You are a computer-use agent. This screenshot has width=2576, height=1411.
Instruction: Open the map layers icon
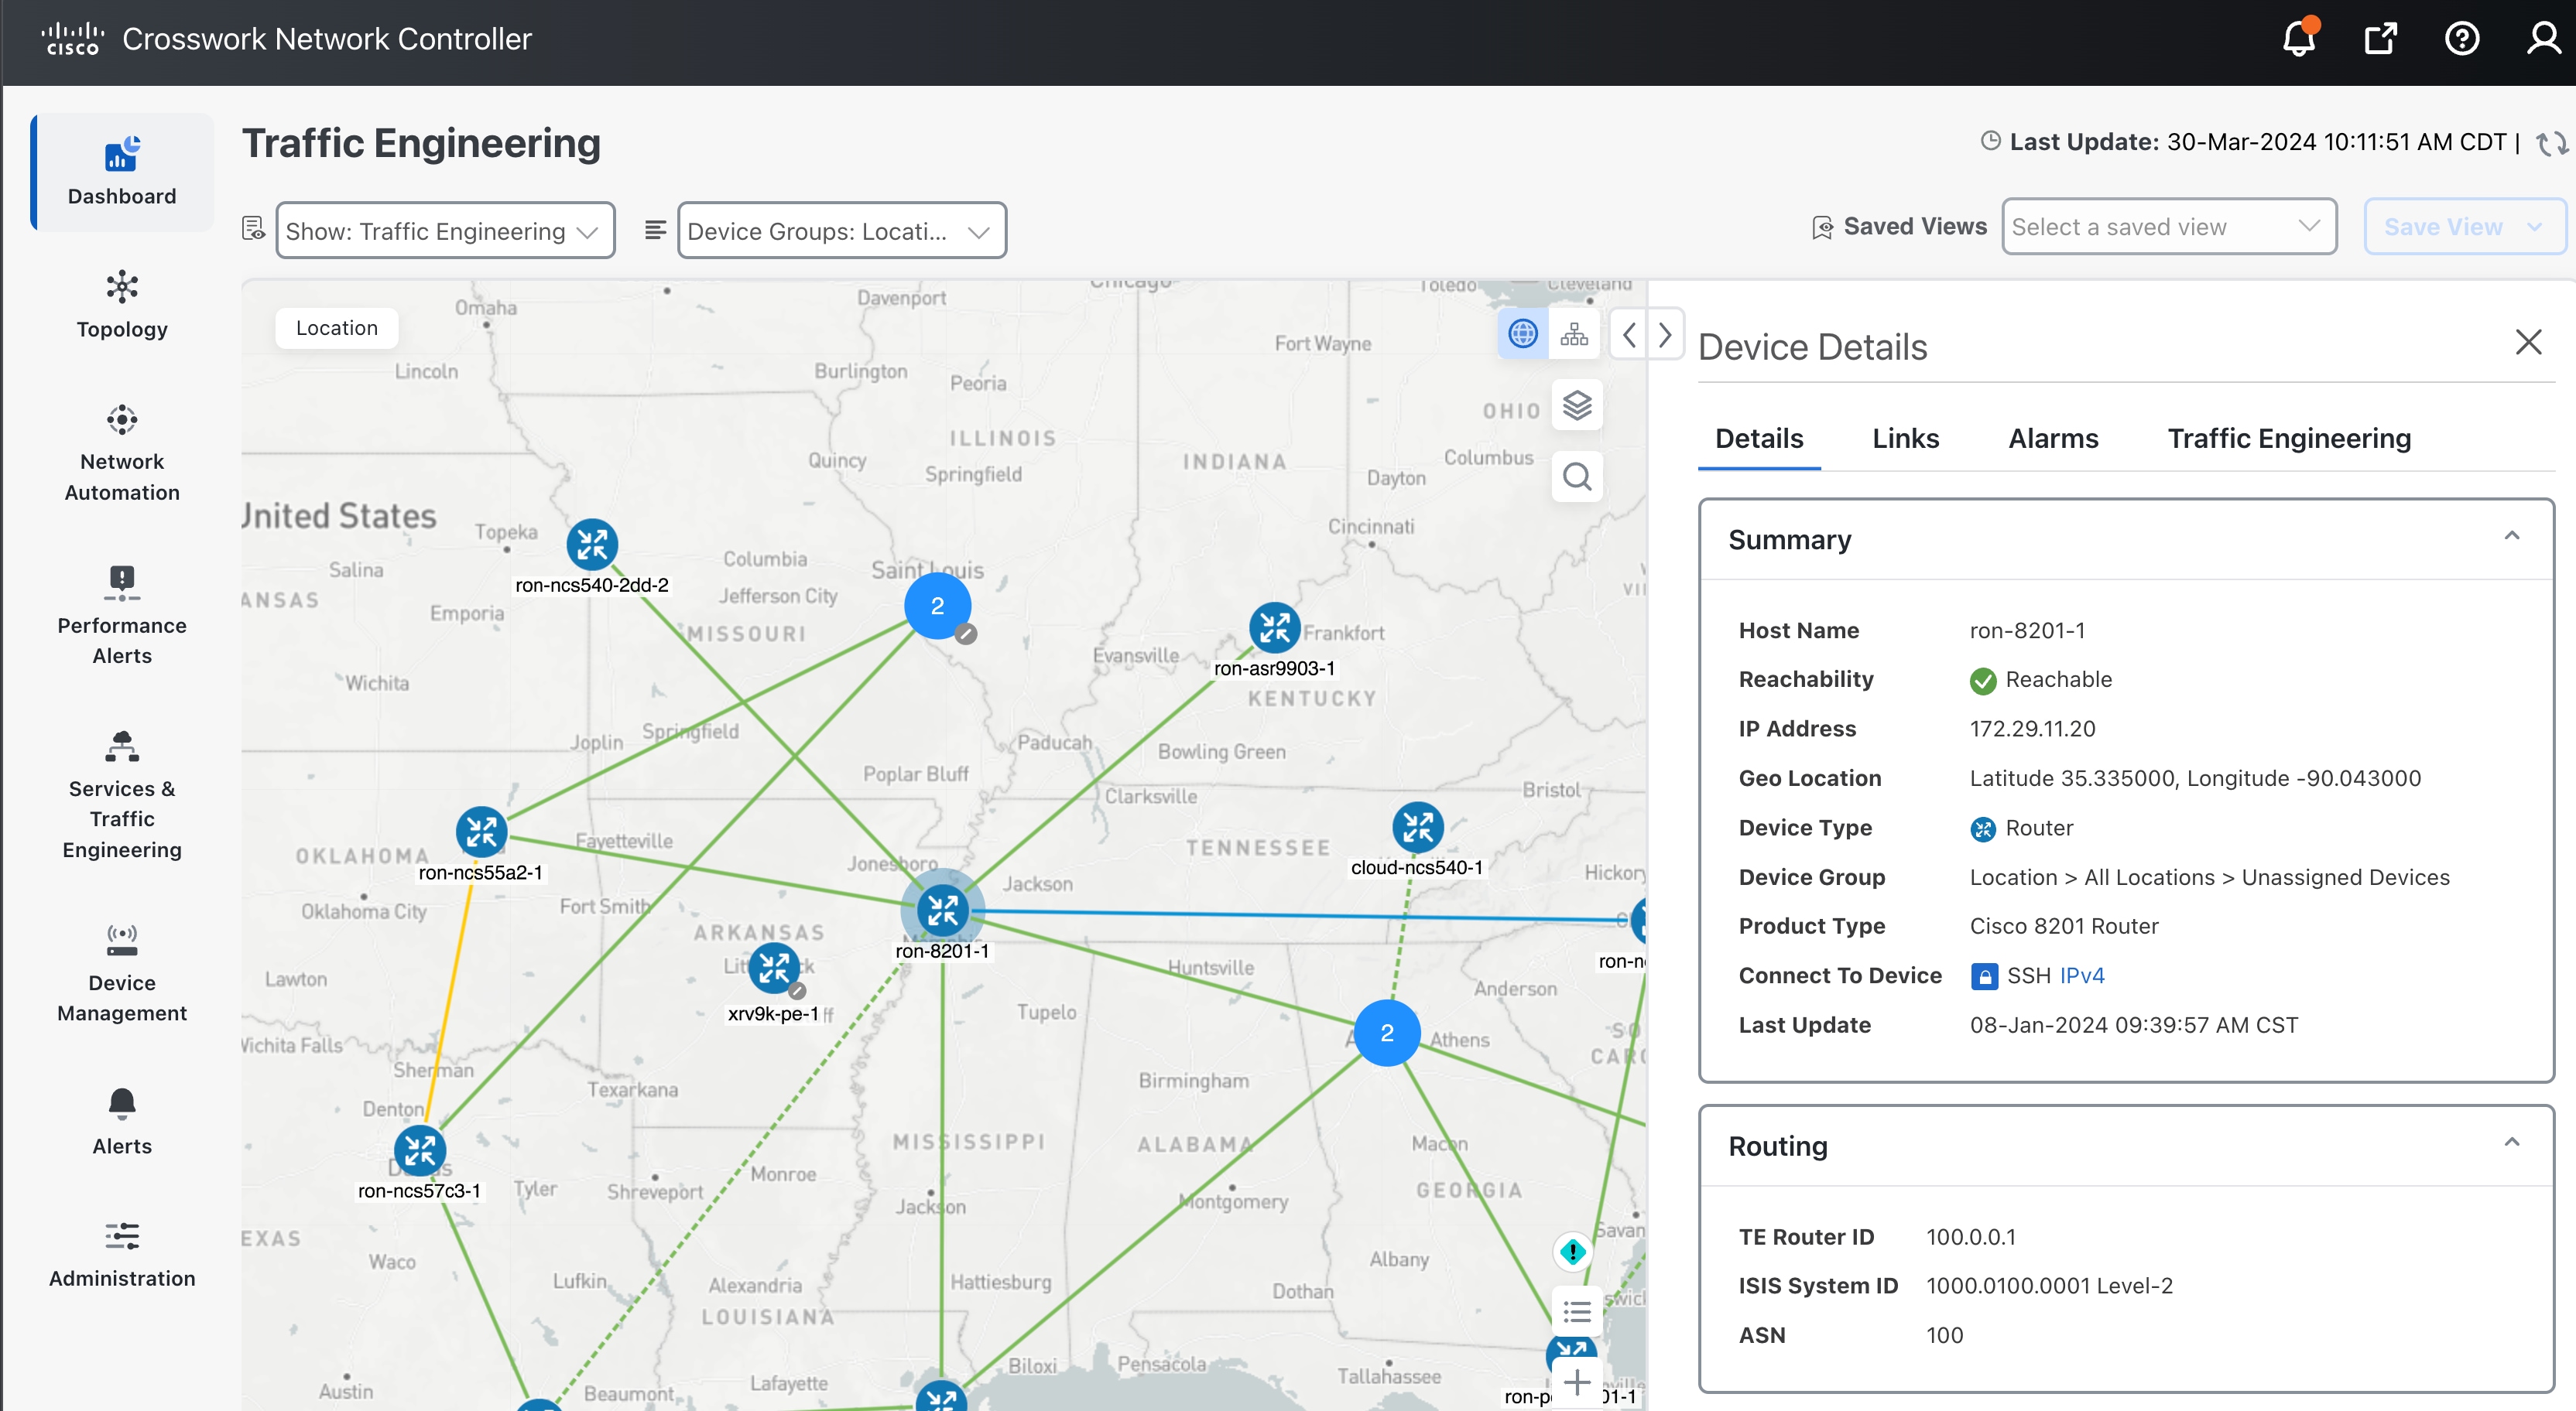point(1577,405)
